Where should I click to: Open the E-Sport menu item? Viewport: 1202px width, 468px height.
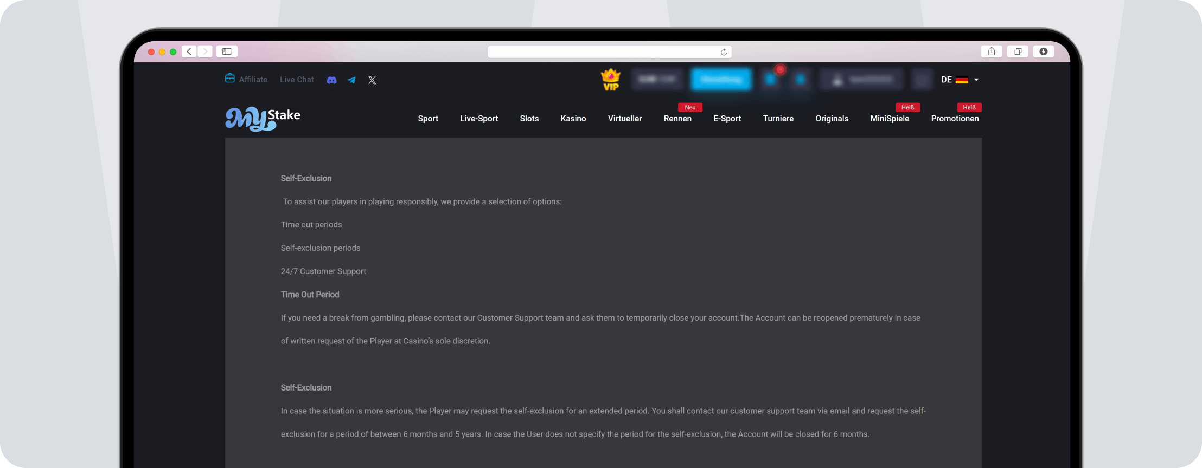727,119
